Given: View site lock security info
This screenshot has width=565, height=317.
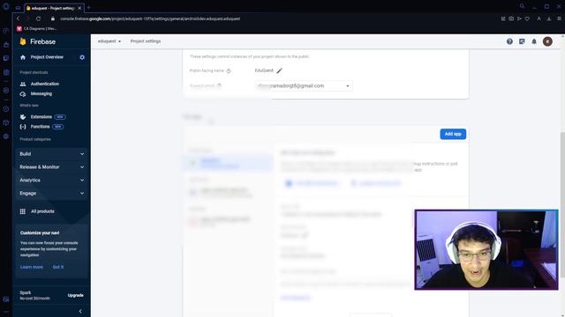Looking at the screenshot, I should click(x=53, y=18).
